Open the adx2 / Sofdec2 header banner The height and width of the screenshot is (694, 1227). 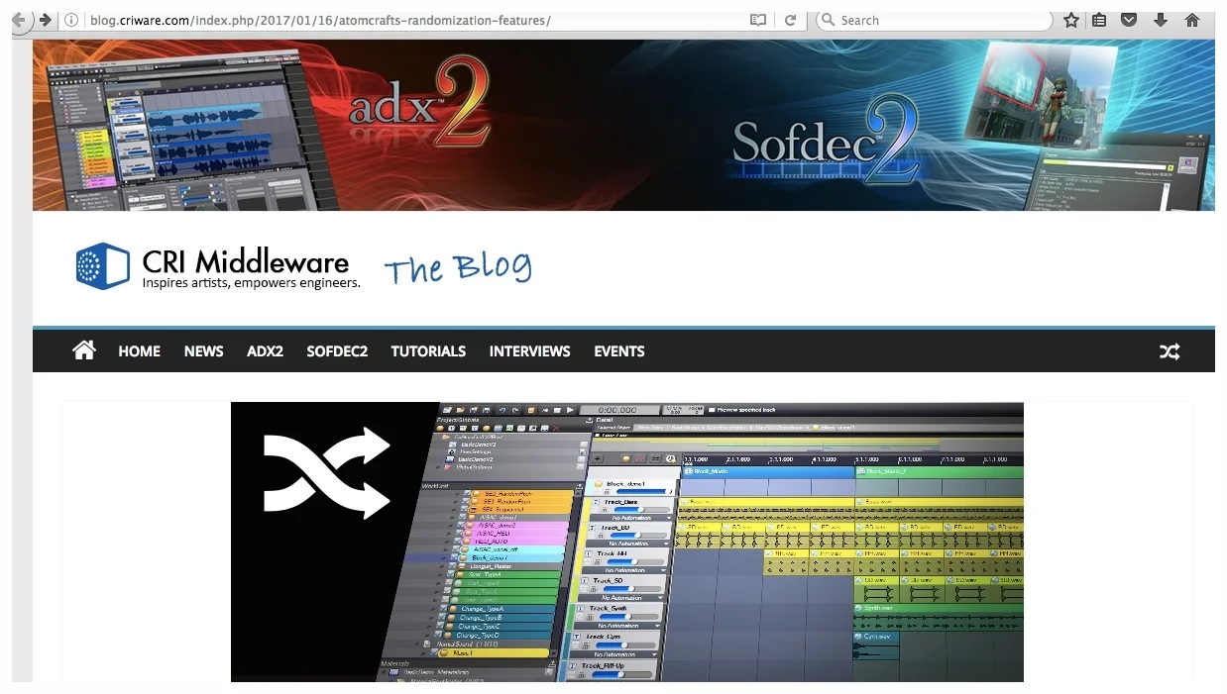pyautogui.click(x=623, y=125)
